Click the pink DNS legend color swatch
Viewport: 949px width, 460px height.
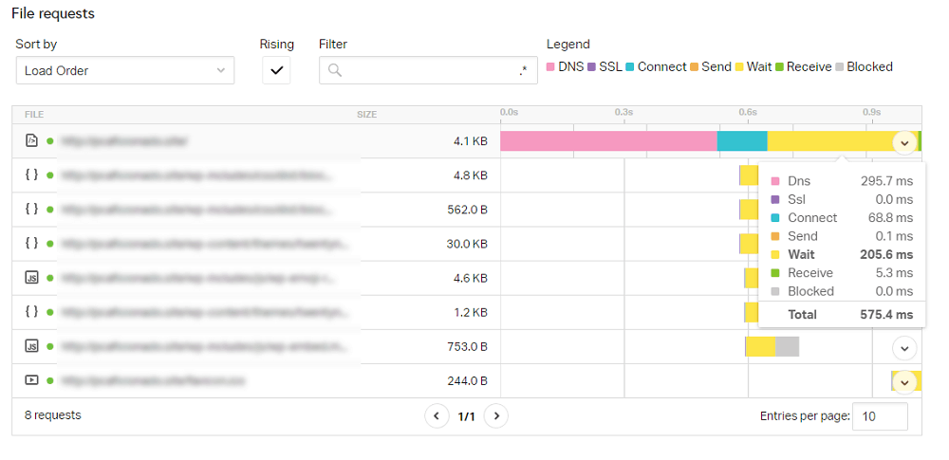(550, 67)
